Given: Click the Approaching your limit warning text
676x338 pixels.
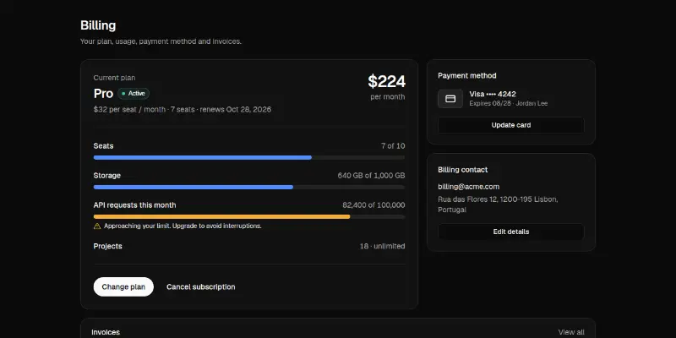Looking at the screenshot, I should point(183,226).
